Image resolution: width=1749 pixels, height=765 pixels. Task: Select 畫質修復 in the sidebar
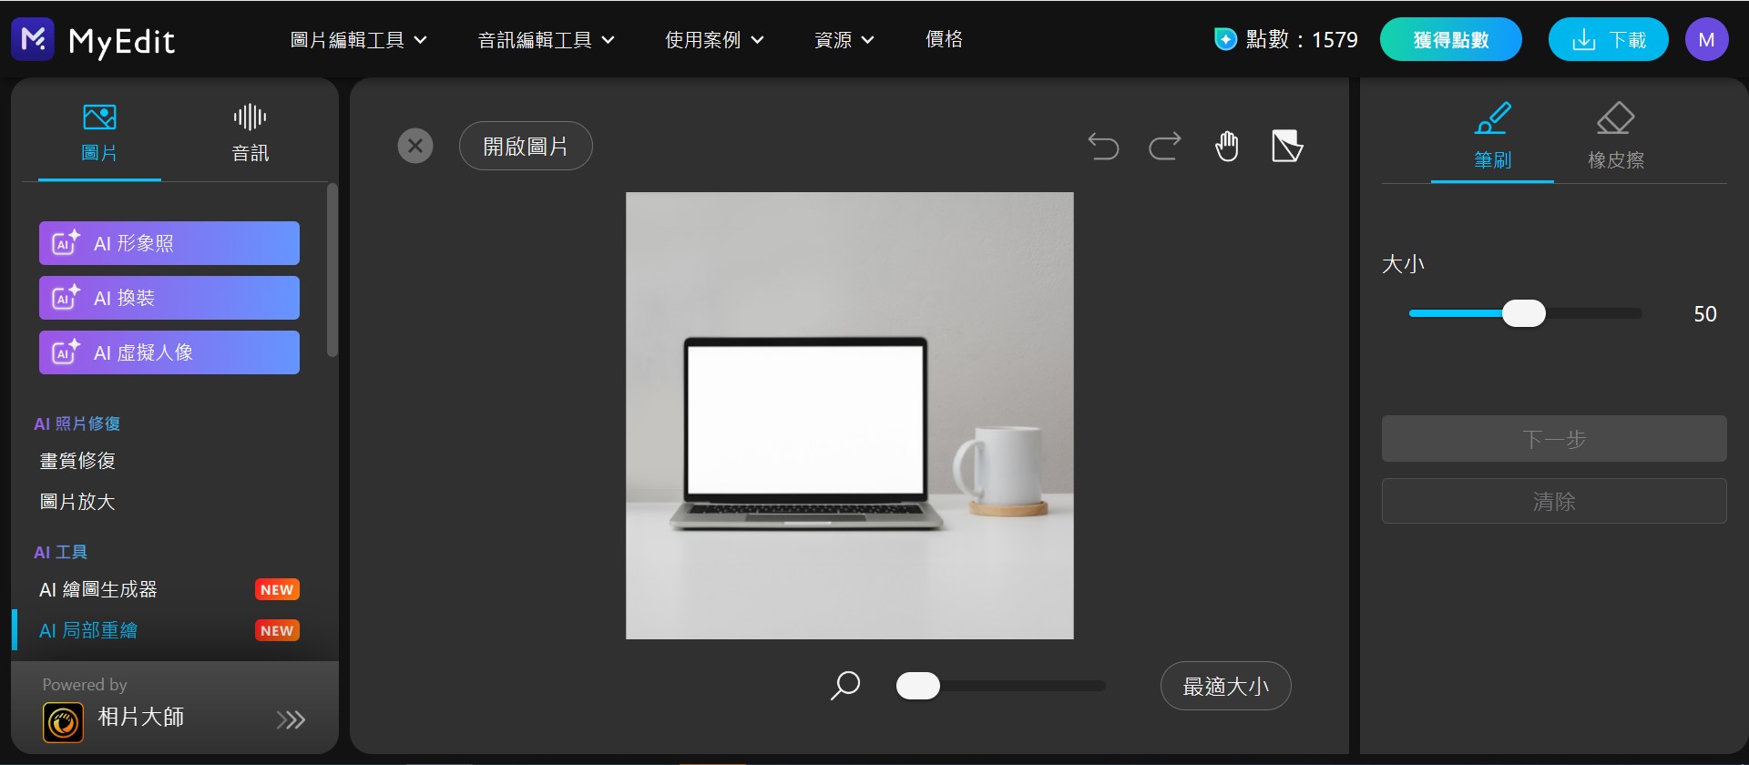click(77, 461)
